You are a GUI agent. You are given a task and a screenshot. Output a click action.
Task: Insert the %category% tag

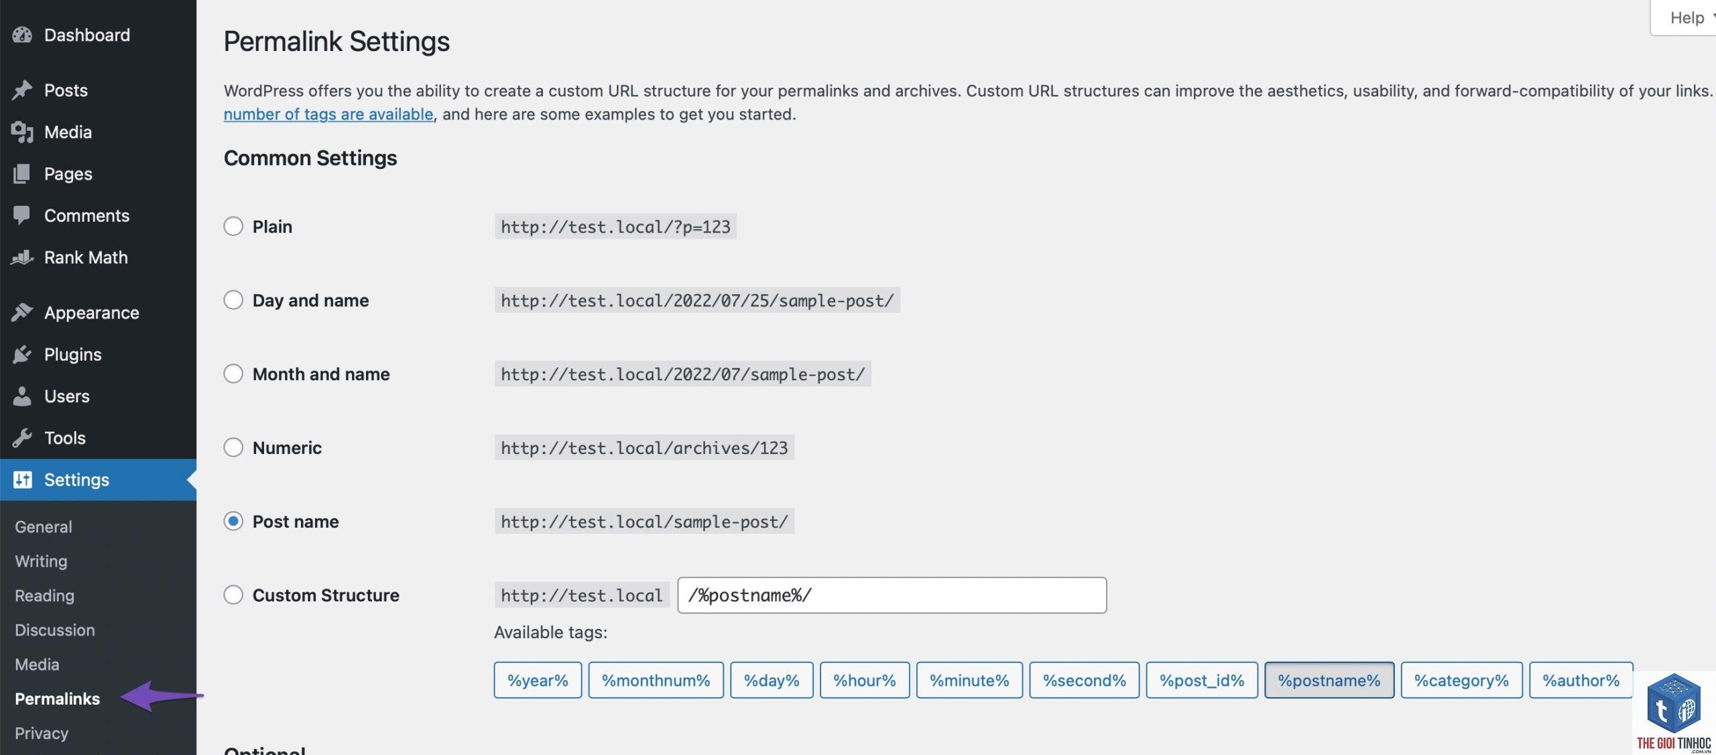1461,680
